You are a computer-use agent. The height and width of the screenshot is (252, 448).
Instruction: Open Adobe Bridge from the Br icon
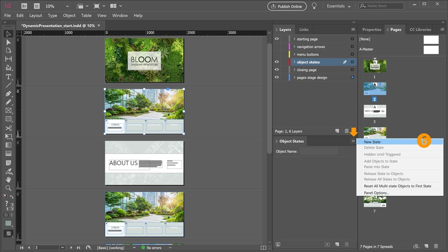click(x=24, y=6)
